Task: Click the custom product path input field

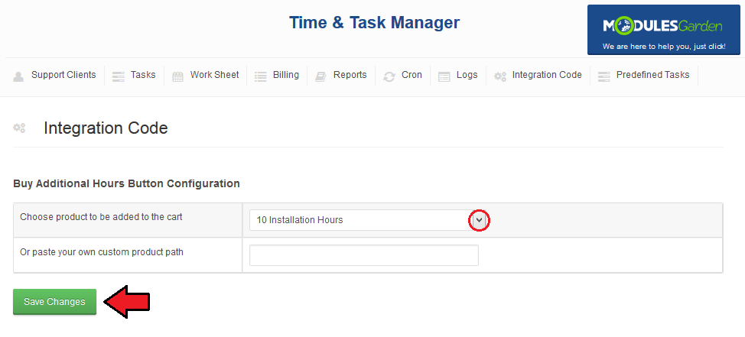Action: pyautogui.click(x=364, y=255)
